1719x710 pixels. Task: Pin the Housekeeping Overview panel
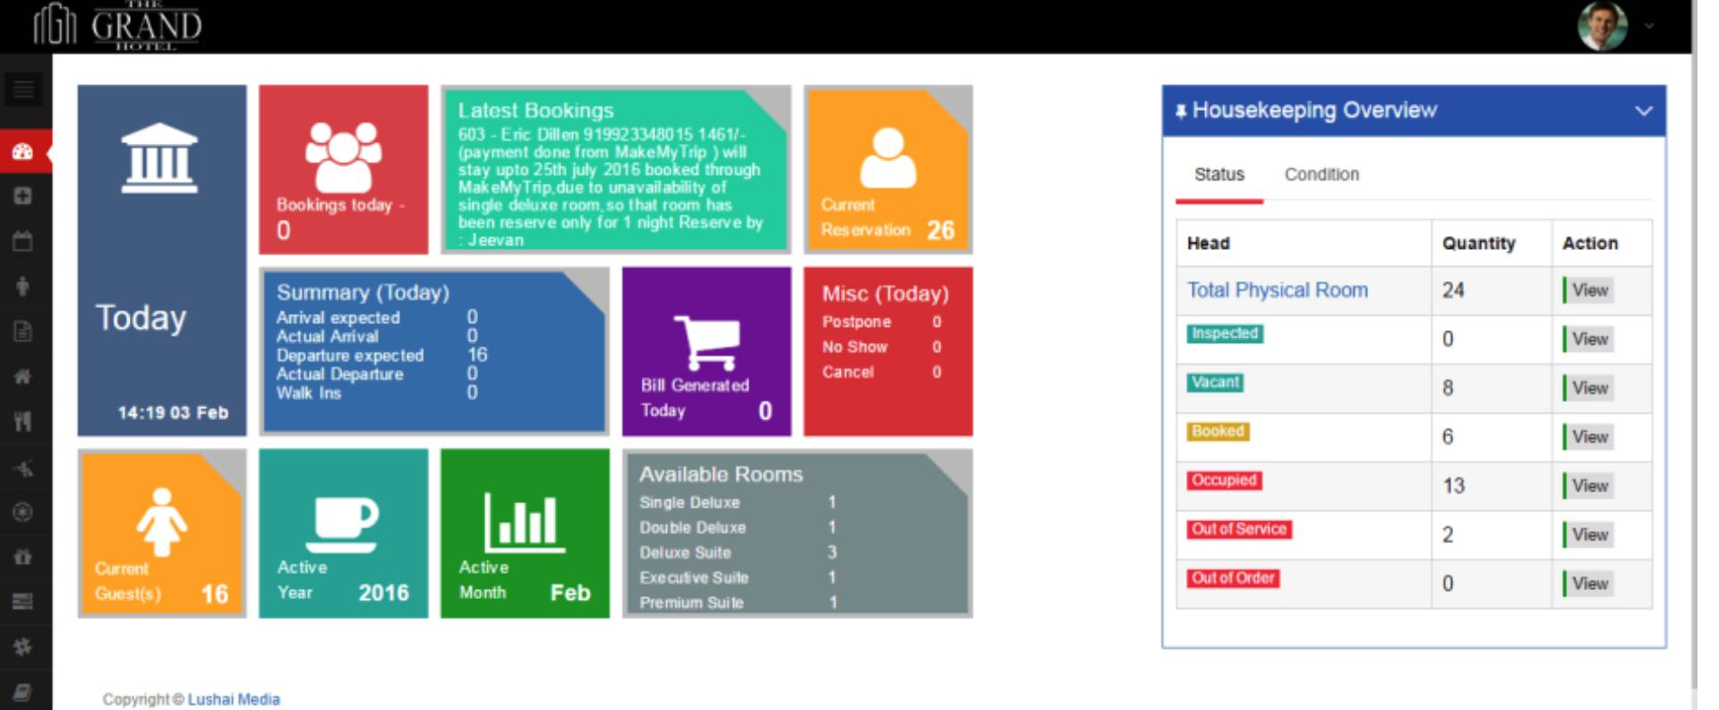click(1180, 111)
